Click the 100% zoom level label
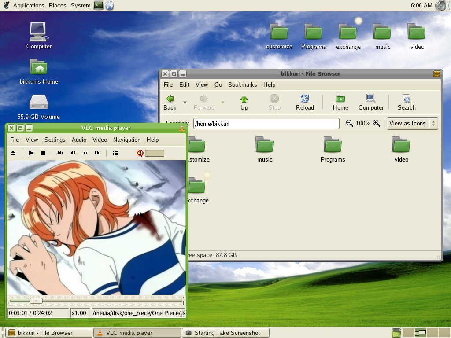Screen dimensions: 451x338 click(x=363, y=123)
